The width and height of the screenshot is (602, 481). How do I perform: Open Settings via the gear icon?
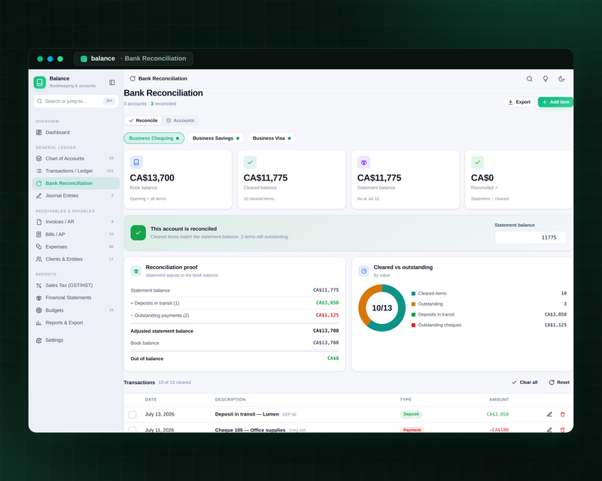(39, 340)
